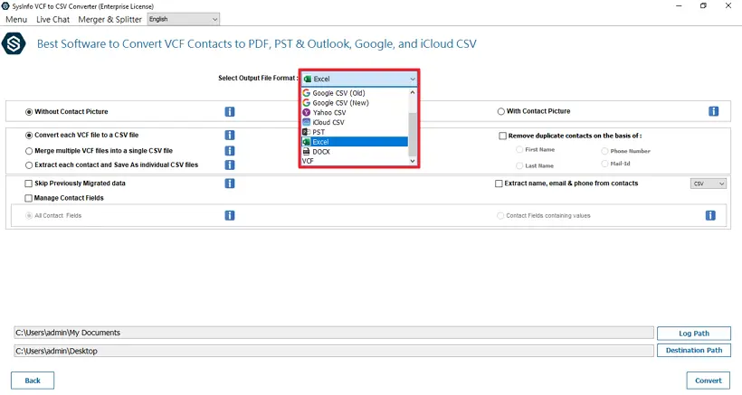Show info for Skip Previously Migrated data
The image size is (742, 395).
230,183
